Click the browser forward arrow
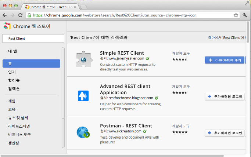This screenshot has height=157, width=251. [12, 15]
